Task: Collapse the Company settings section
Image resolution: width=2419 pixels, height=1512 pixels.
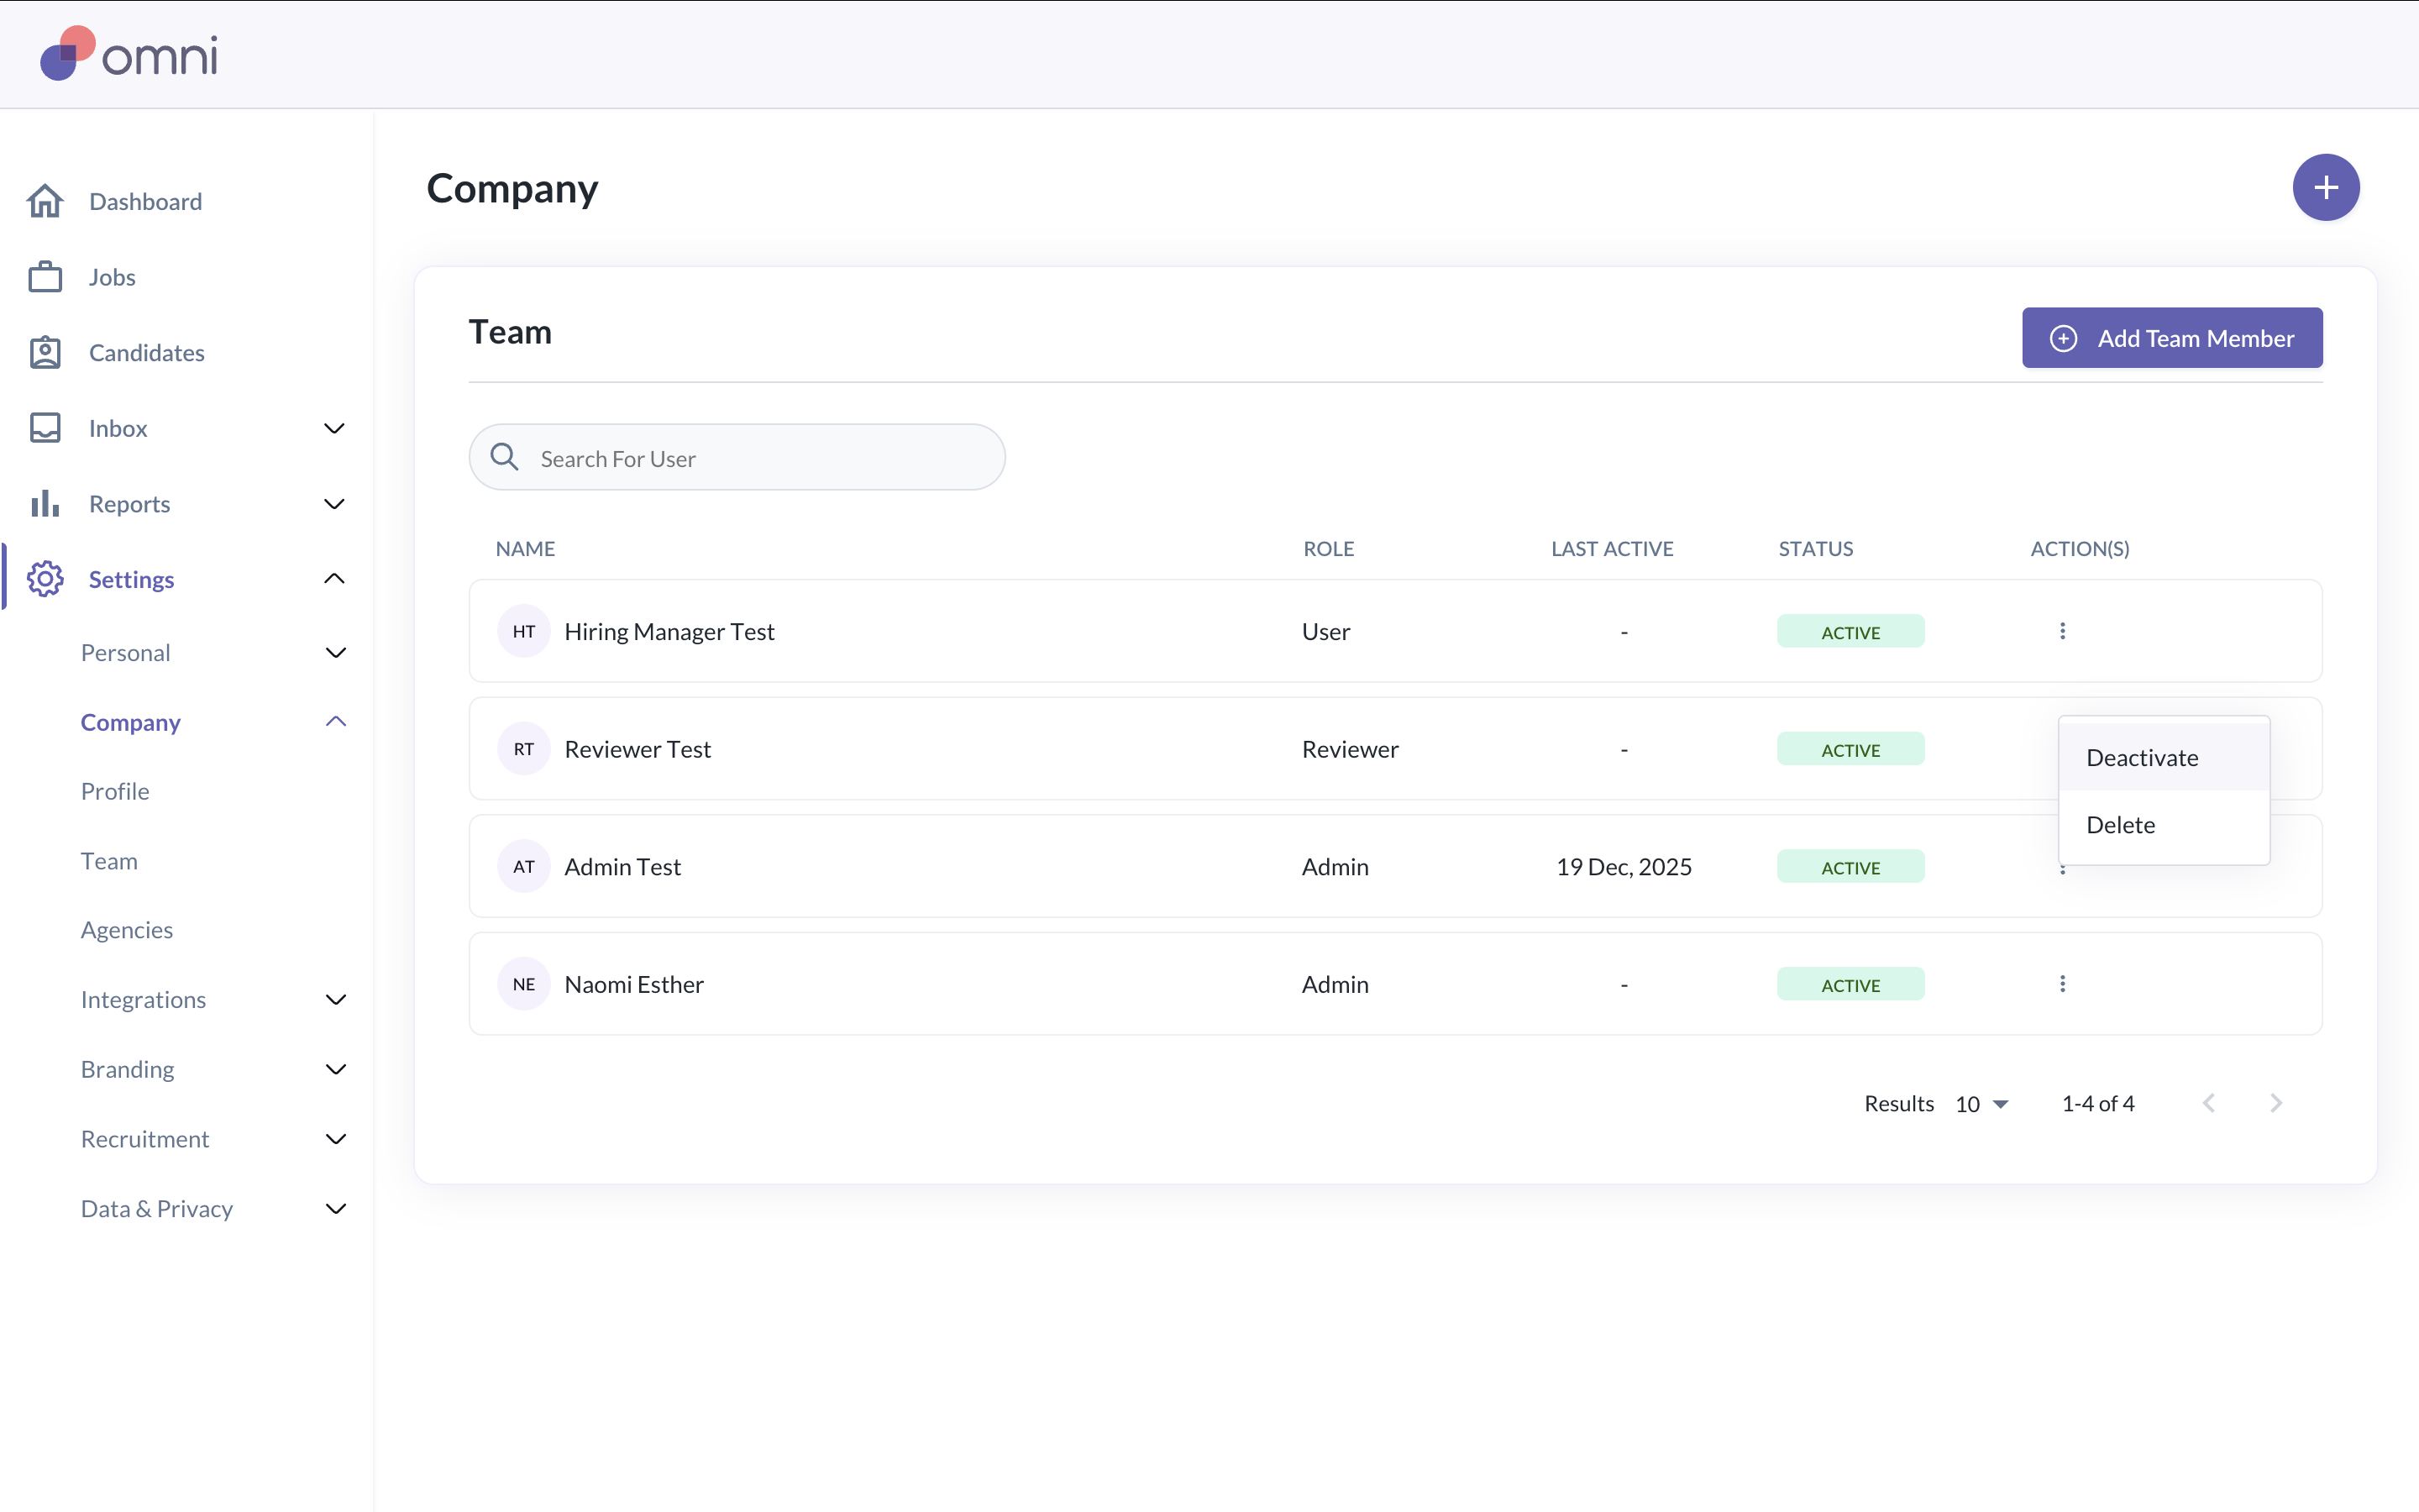Action: pos(336,722)
